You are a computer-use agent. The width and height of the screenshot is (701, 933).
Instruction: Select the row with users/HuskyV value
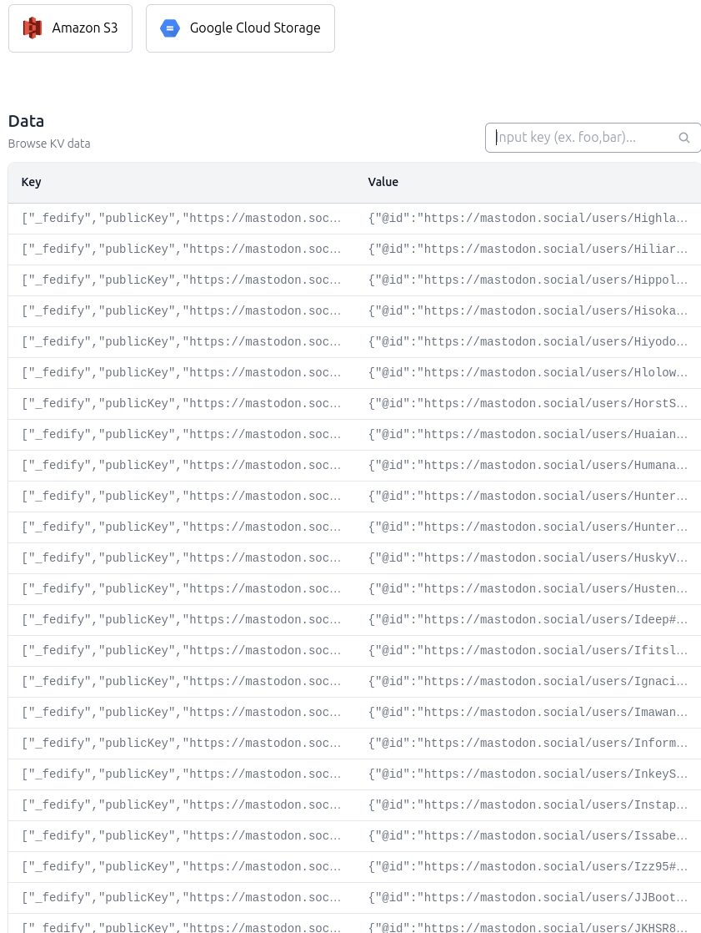click(x=354, y=558)
